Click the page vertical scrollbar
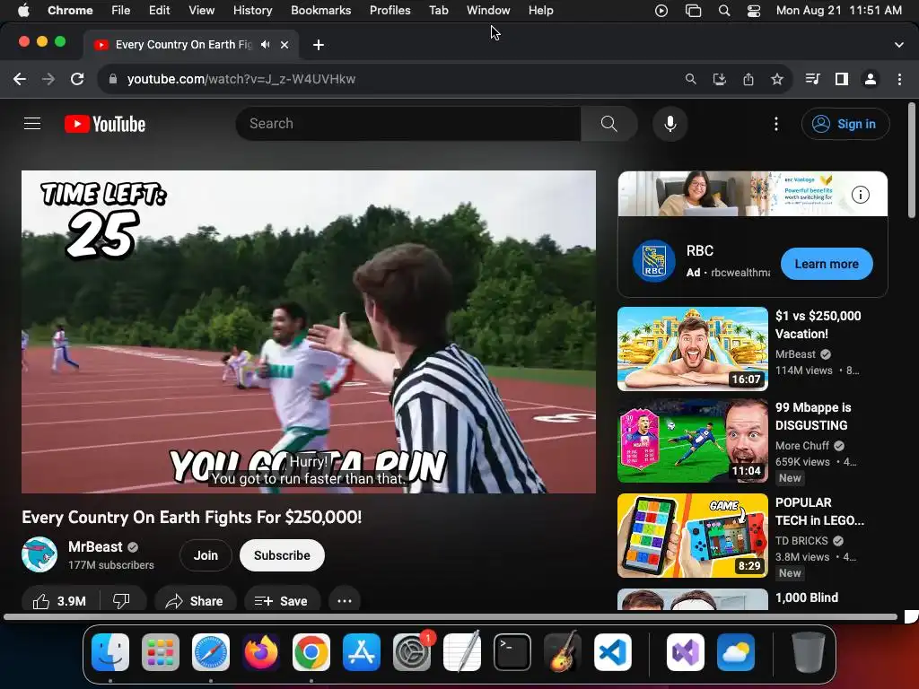Image resolution: width=919 pixels, height=689 pixels. 912,160
